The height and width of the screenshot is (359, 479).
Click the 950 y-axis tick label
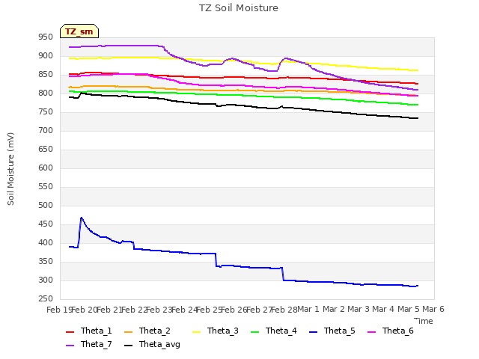pos(46,37)
